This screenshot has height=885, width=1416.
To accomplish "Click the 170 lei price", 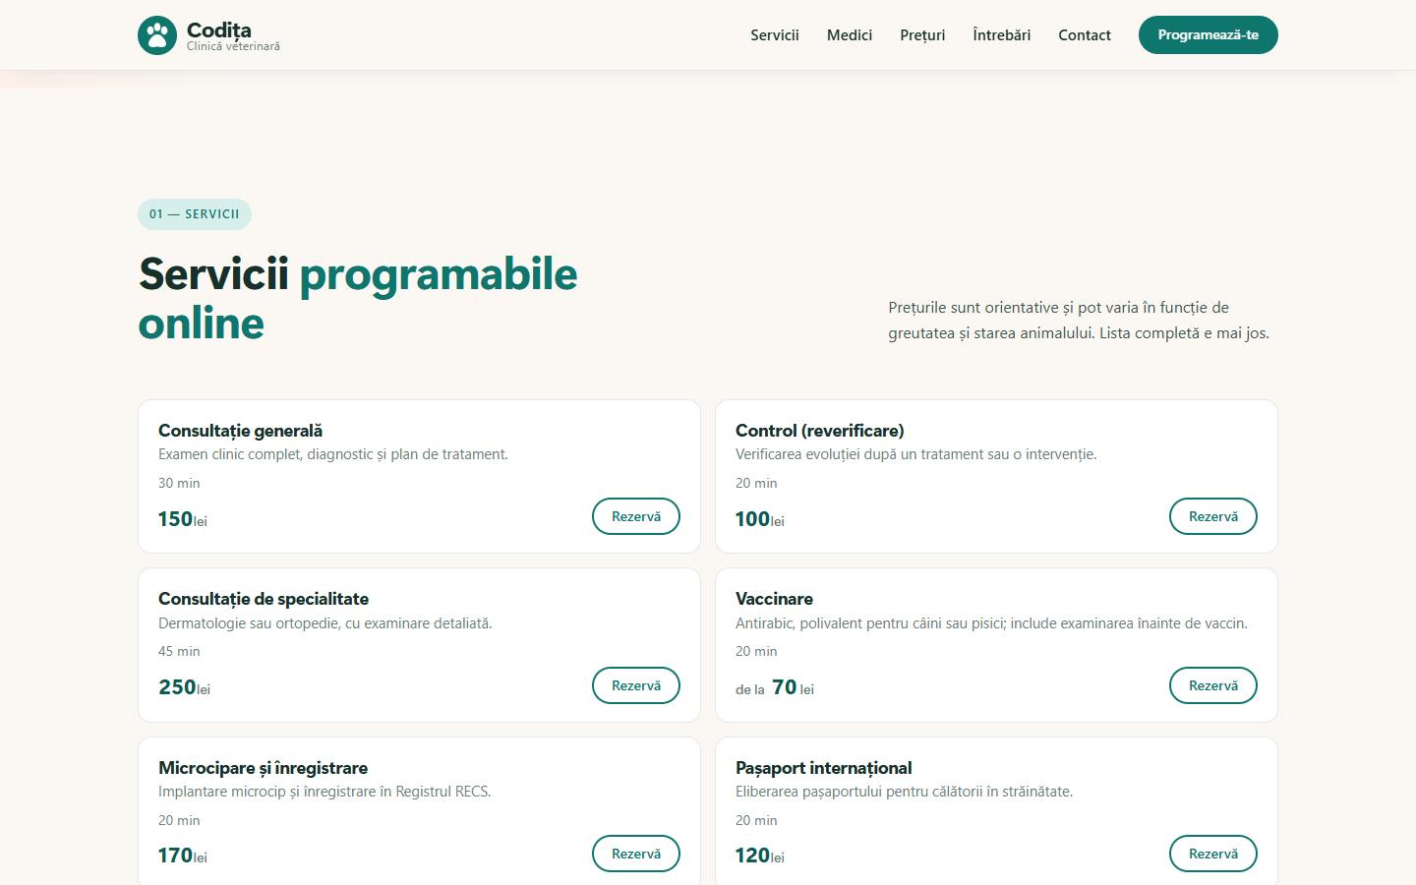I will (183, 855).
